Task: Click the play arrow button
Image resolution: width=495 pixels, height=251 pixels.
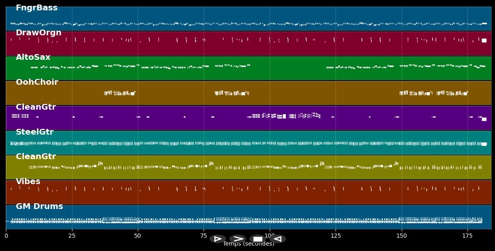Action: tap(238, 239)
